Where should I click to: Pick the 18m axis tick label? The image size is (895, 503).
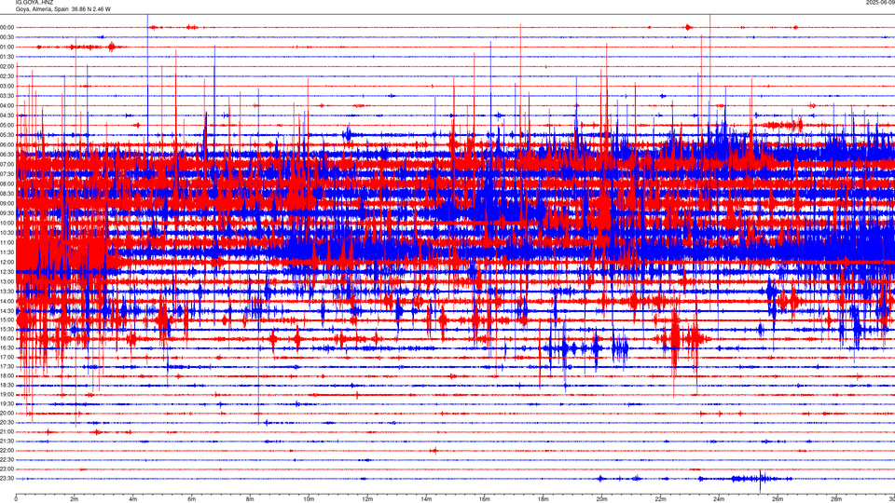point(543,499)
